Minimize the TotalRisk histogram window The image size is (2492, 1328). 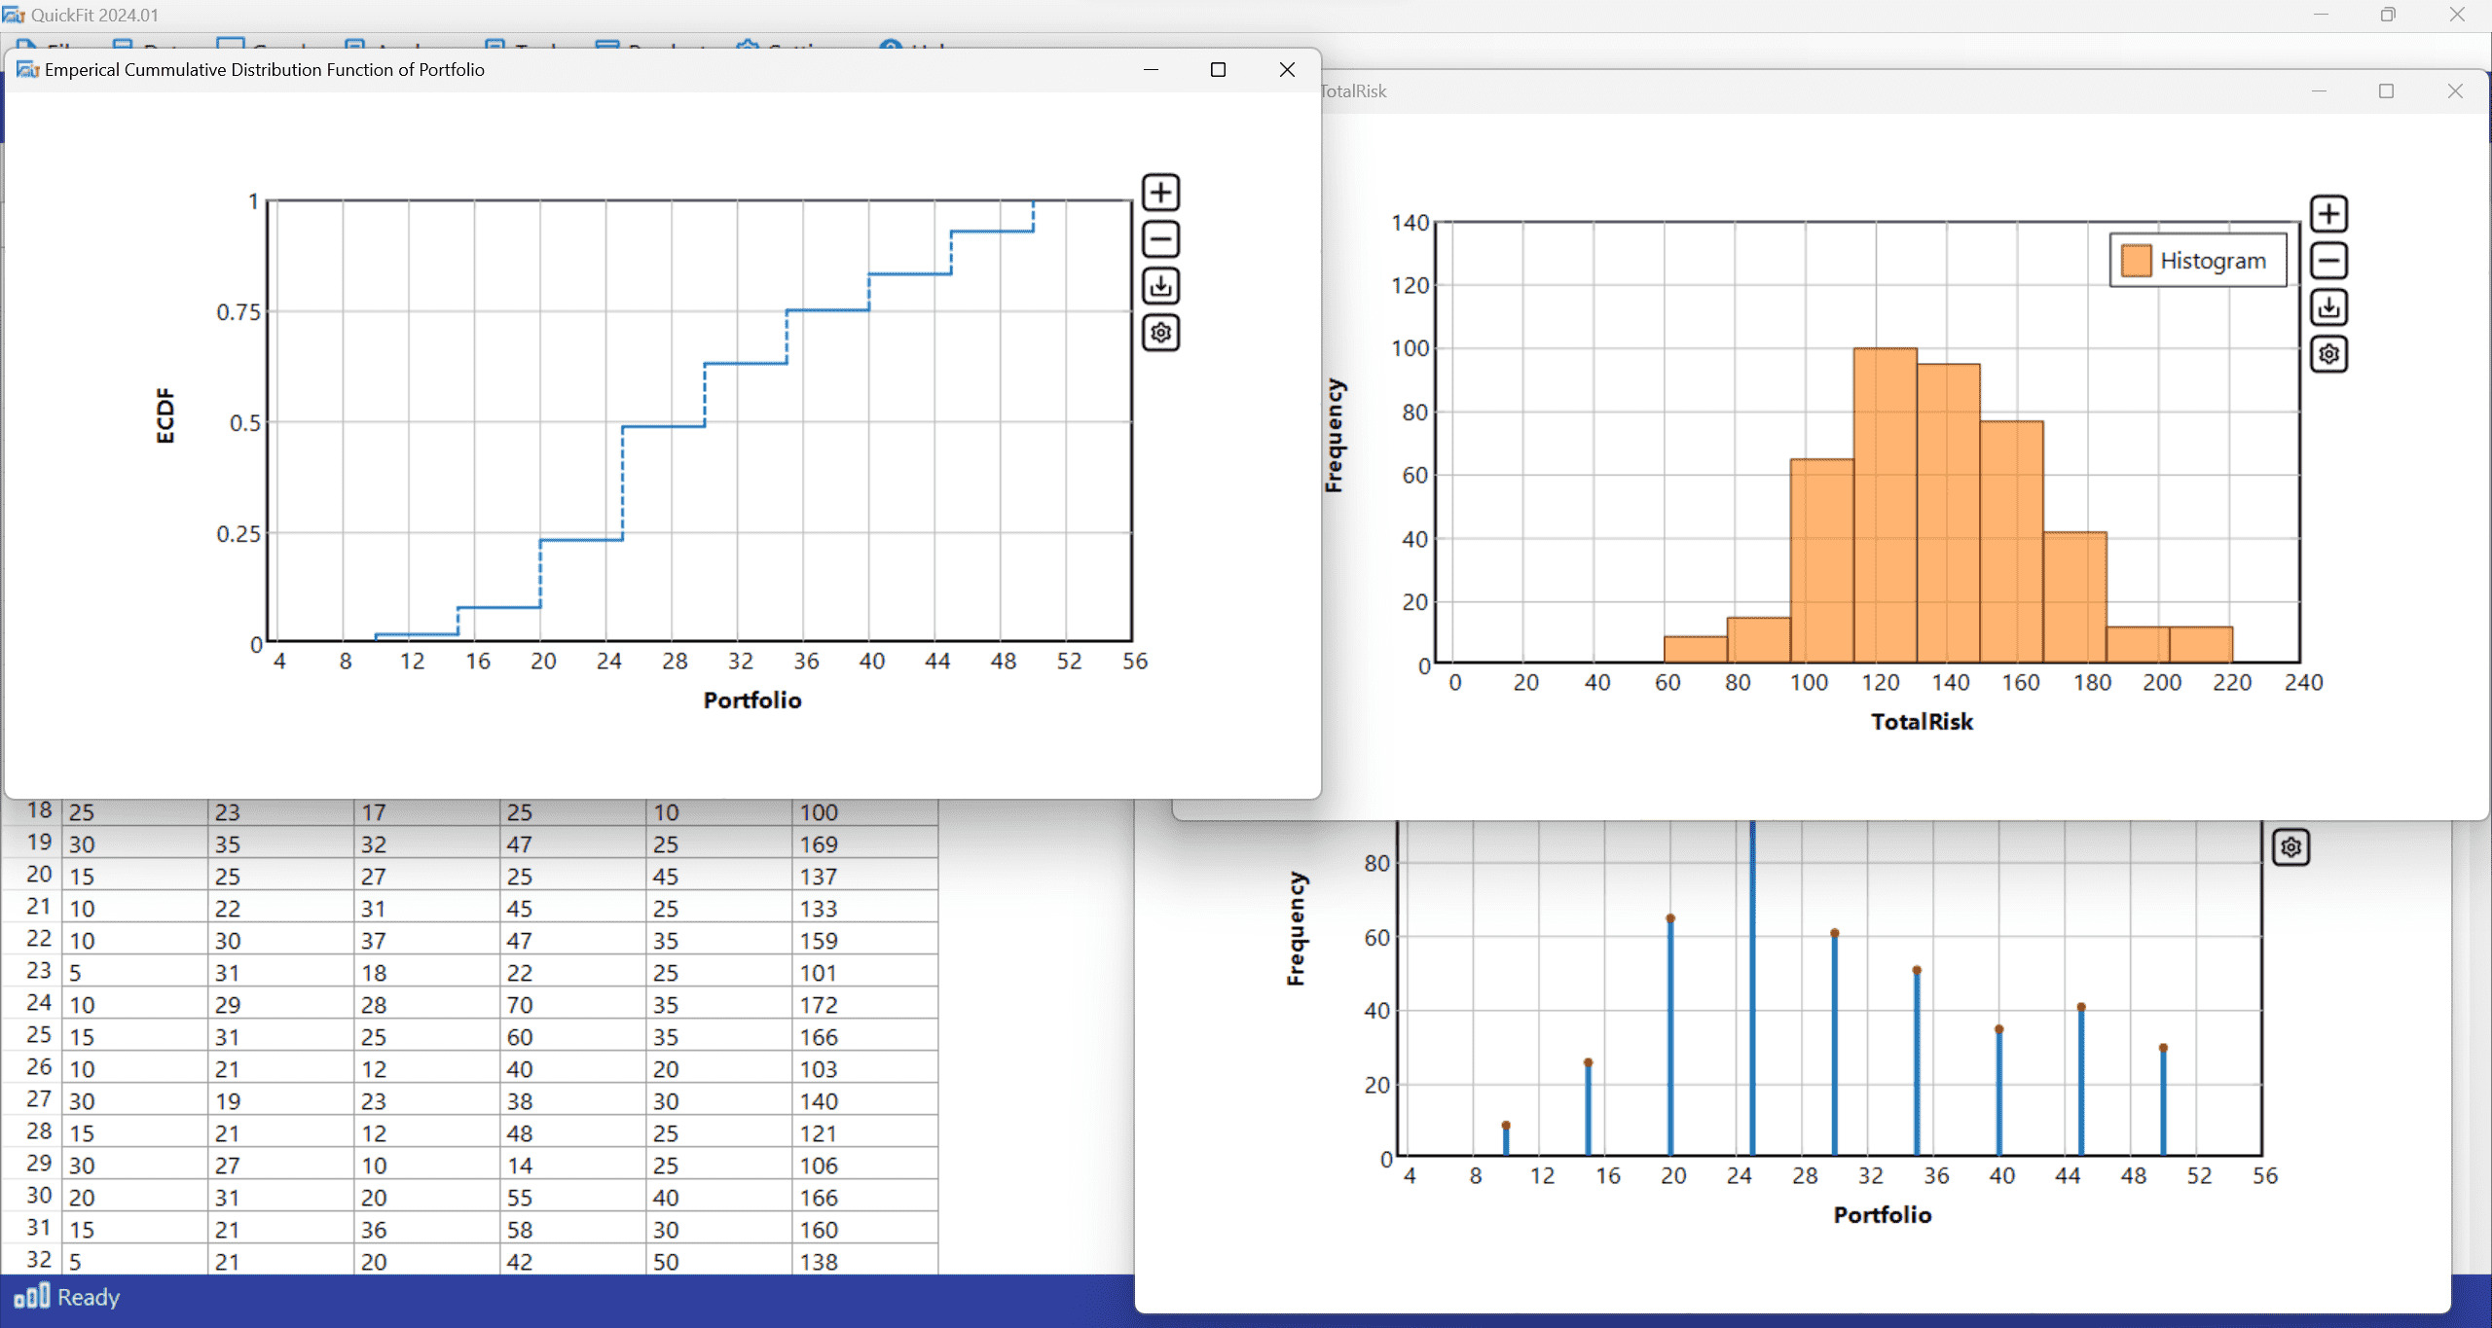pyautogui.click(x=2319, y=91)
